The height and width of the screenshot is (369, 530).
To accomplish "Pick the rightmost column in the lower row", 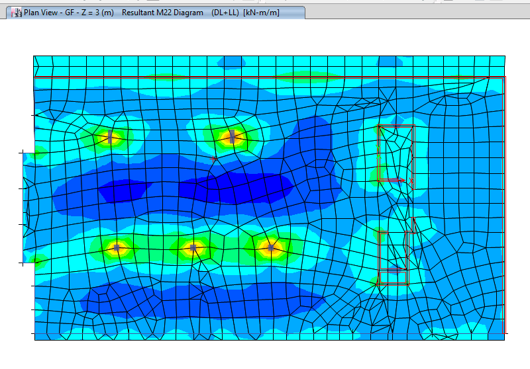I will coord(271,247).
